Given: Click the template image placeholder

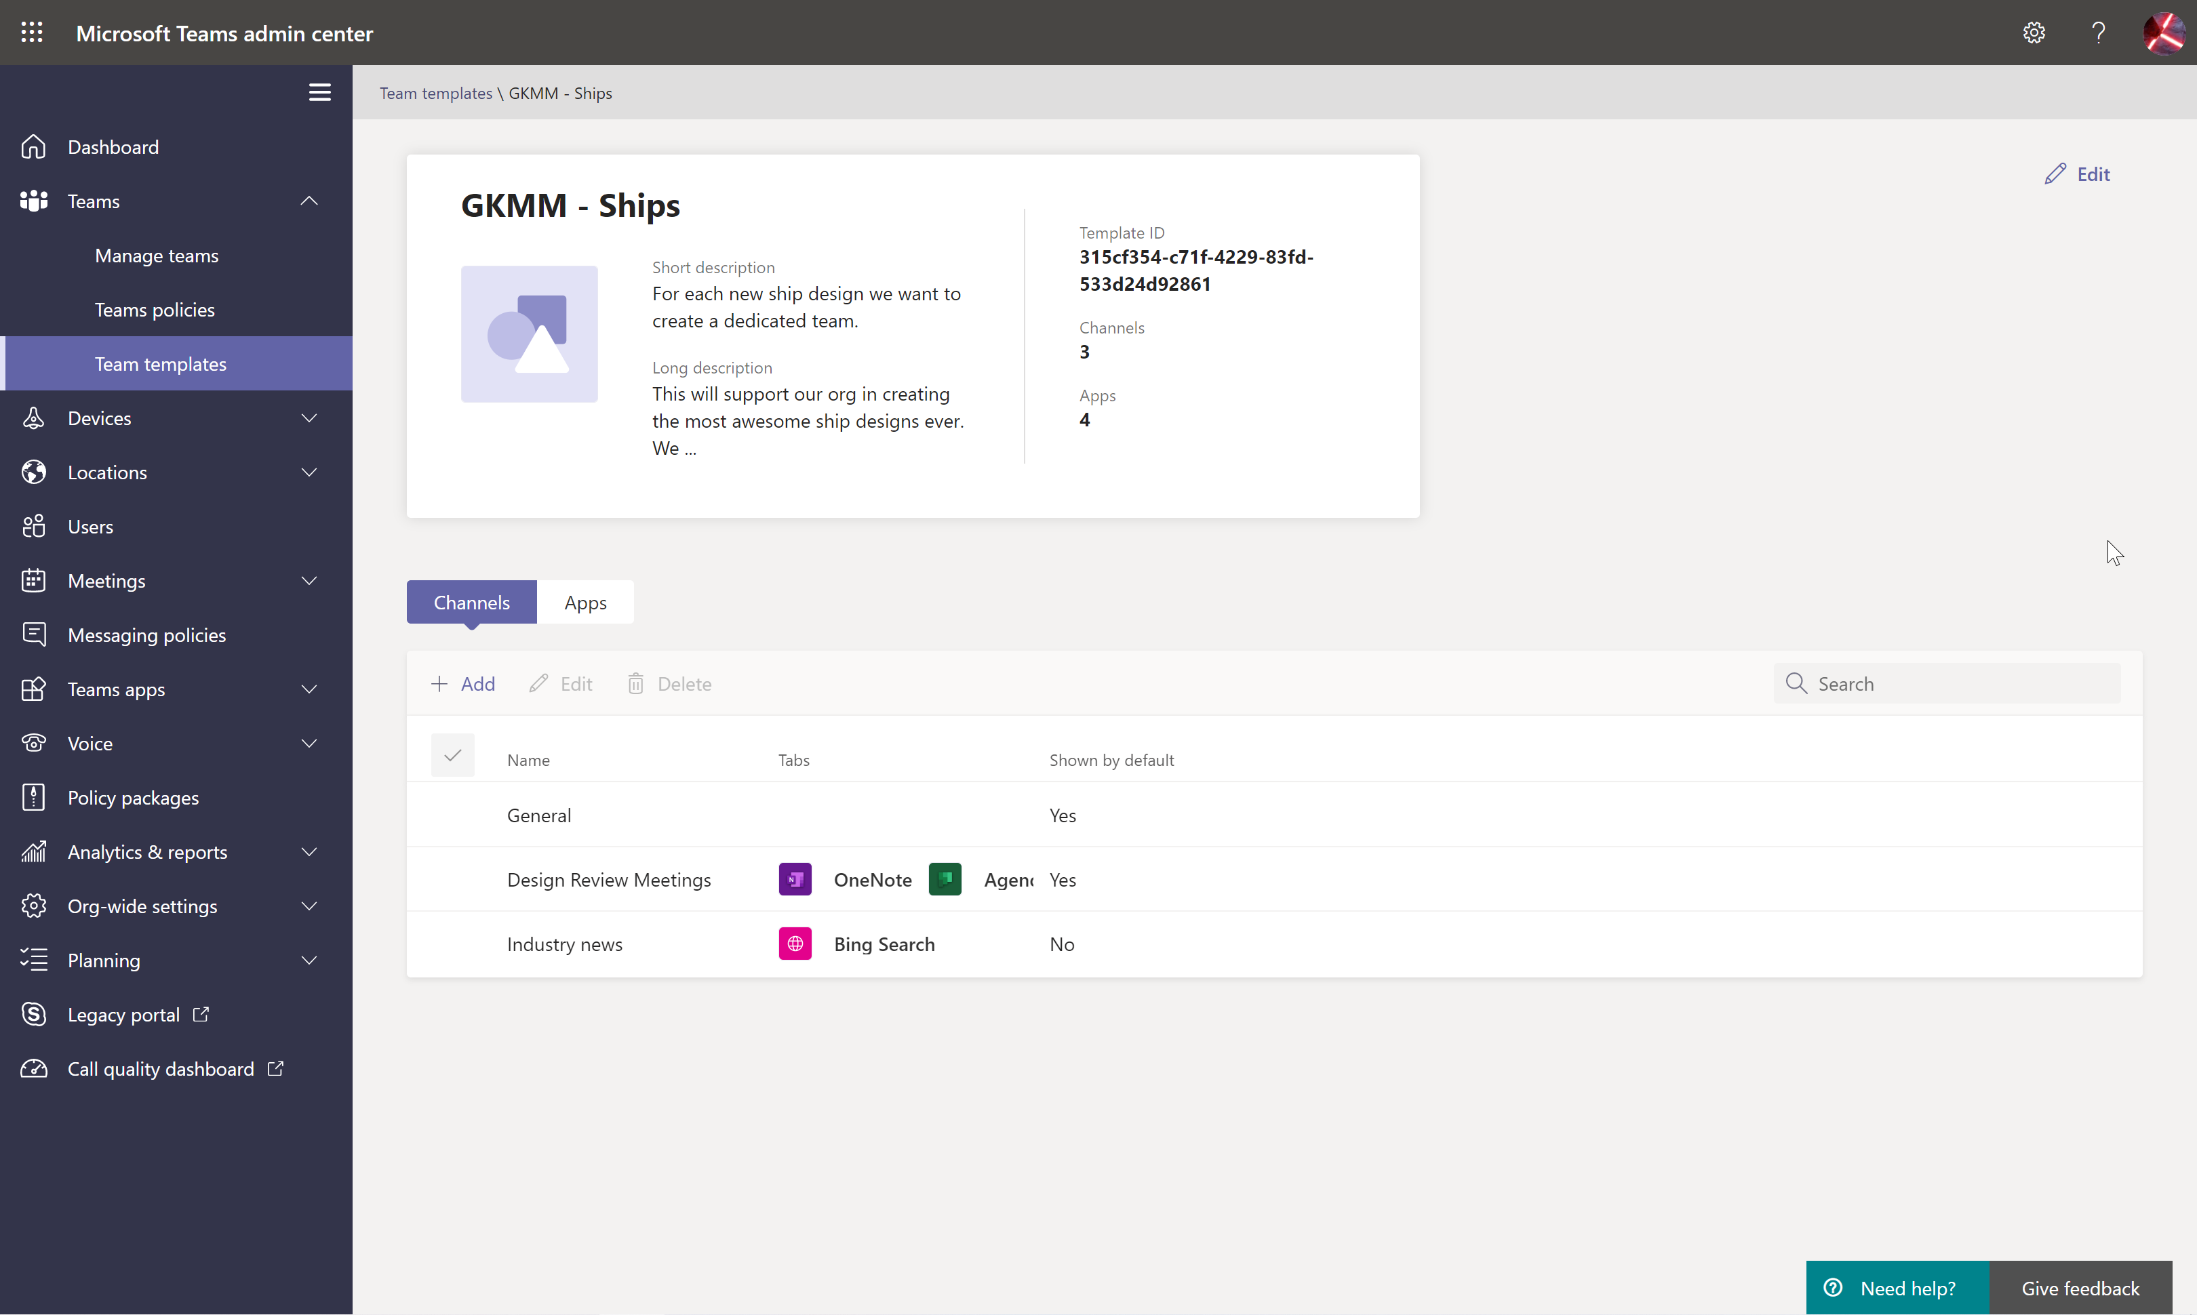Looking at the screenshot, I should [529, 334].
